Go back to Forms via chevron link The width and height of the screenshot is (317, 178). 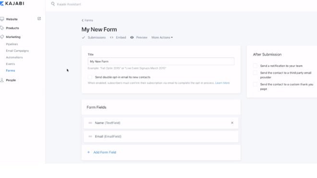coord(87,21)
